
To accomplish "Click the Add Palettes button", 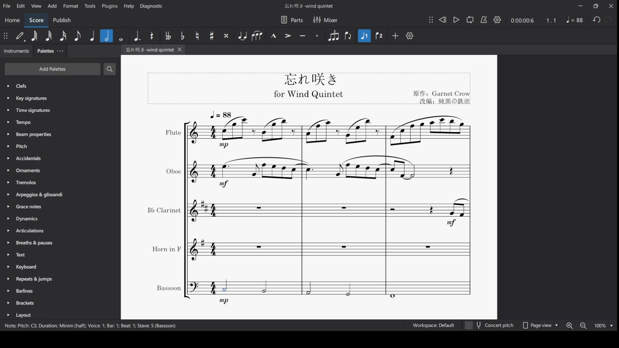I will point(53,69).
